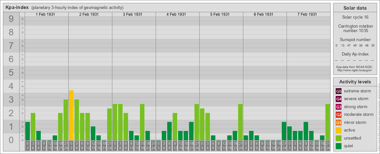Click the '5 Feb 1931' date header
The width and height of the screenshot is (380, 154).
click(x=220, y=14)
